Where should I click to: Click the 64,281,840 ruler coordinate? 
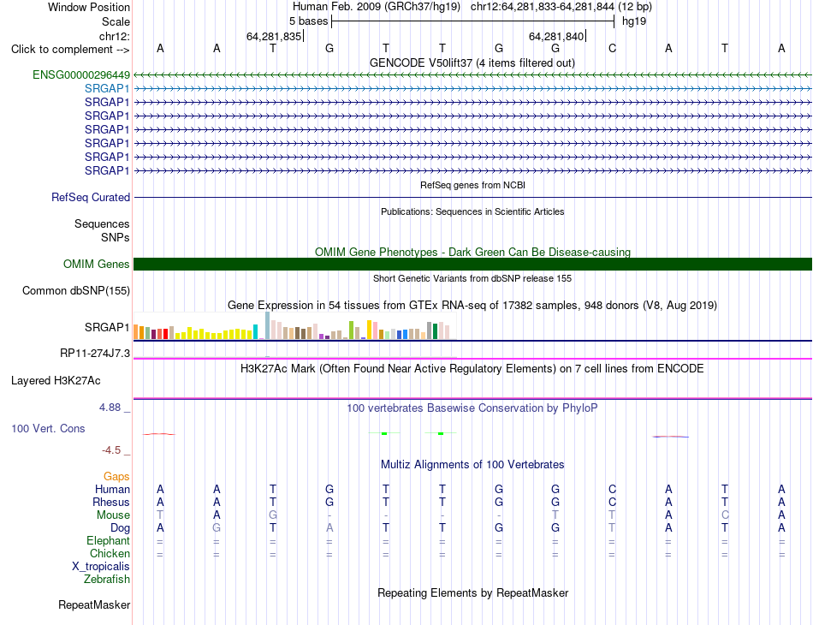coord(555,36)
